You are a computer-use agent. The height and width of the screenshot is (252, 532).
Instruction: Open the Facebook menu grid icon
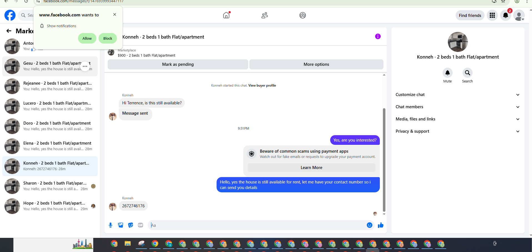492,15
